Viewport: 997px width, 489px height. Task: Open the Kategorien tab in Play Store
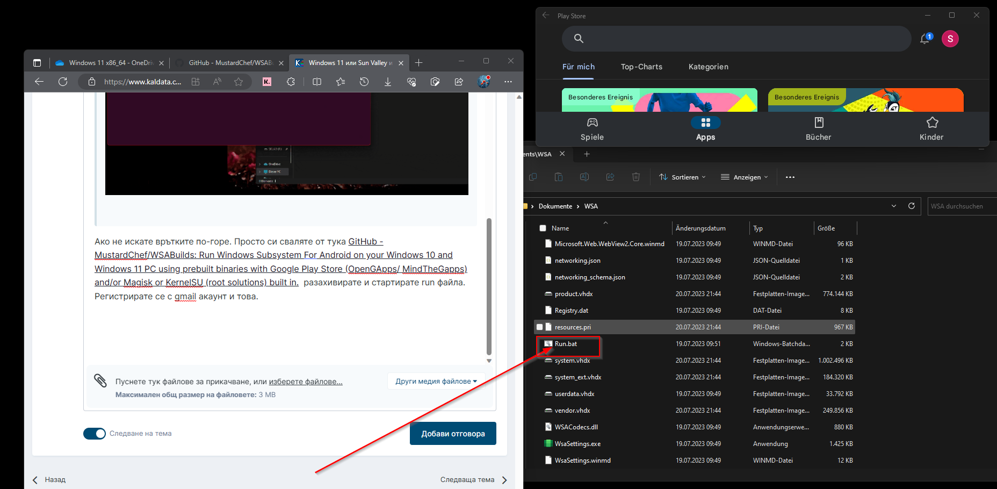tap(709, 67)
